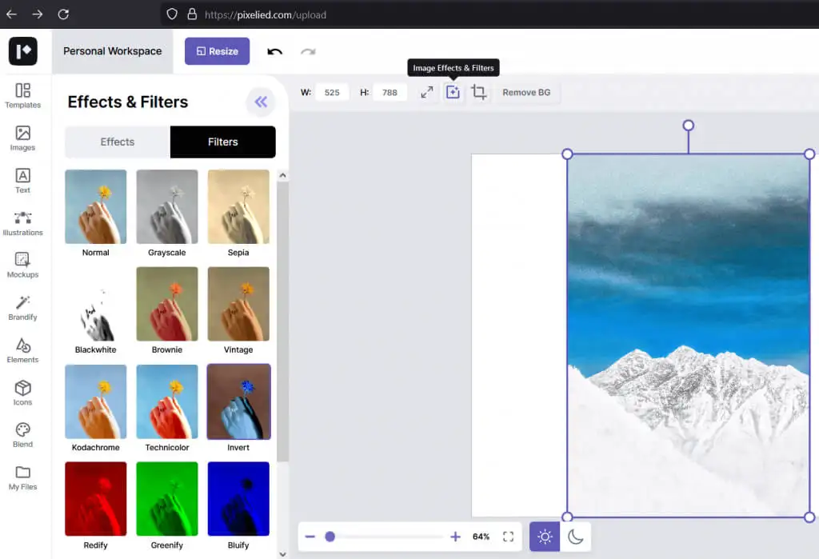Click the undo arrow

(x=275, y=51)
